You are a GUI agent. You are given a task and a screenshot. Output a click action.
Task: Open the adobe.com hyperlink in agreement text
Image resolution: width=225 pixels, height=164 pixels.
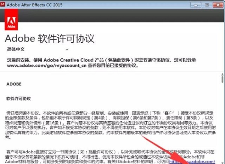coord(192,161)
